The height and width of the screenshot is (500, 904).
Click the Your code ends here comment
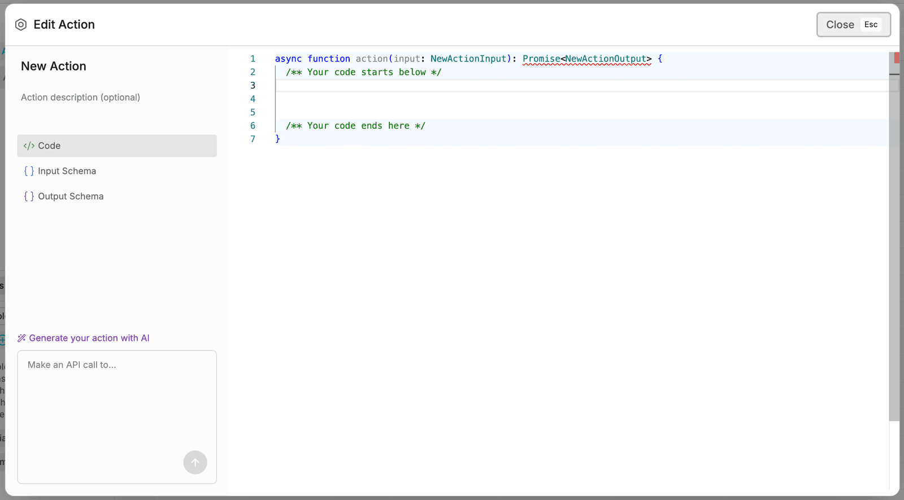click(x=355, y=126)
